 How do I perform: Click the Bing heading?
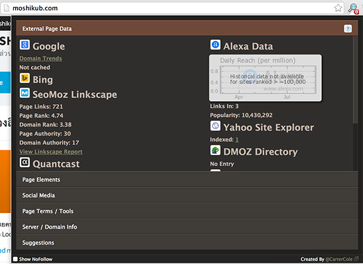tap(43, 80)
